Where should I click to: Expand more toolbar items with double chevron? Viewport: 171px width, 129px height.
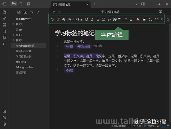point(168,20)
